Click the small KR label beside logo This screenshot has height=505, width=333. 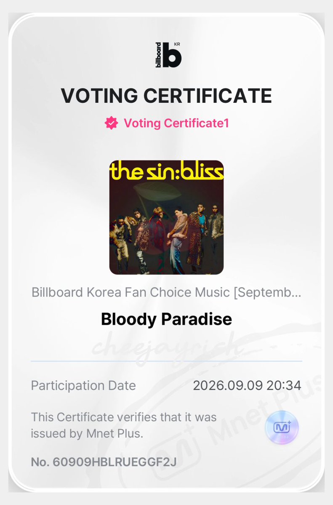pyautogui.click(x=176, y=44)
